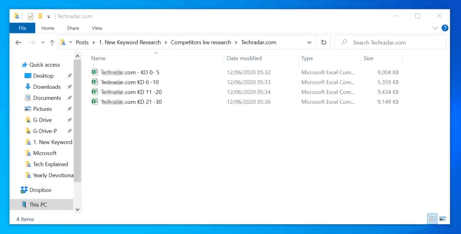Open the Recent locations dropdown arrow

(43, 42)
